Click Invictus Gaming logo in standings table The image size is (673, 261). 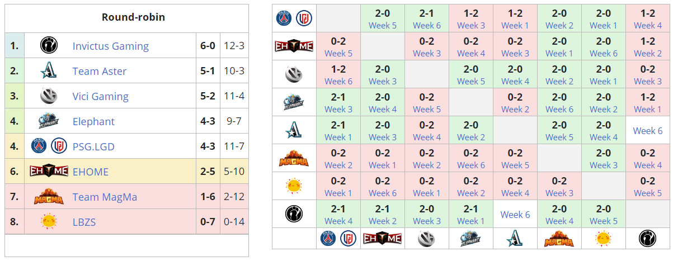(x=49, y=46)
